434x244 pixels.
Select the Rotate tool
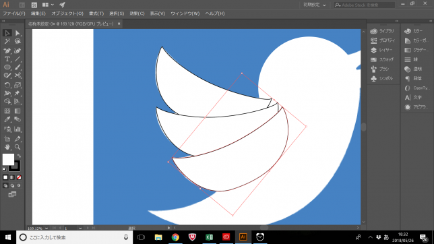coord(7,85)
